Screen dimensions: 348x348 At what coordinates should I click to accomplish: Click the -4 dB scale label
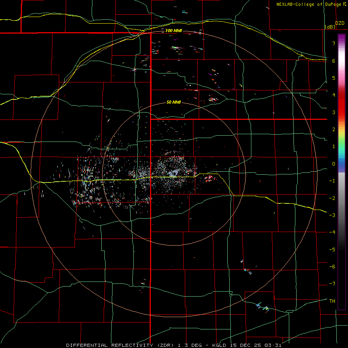pyautogui.click(x=332, y=232)
